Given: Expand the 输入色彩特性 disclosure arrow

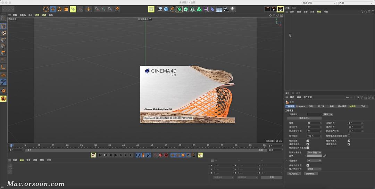Looking at the screenshot, I should [x=286, y=169].
